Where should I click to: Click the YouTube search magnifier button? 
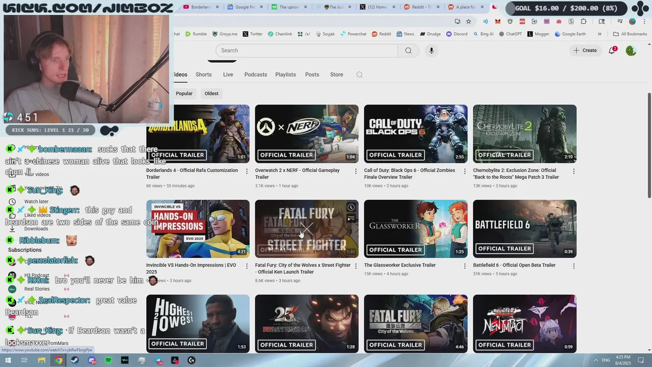coord(408,50)
